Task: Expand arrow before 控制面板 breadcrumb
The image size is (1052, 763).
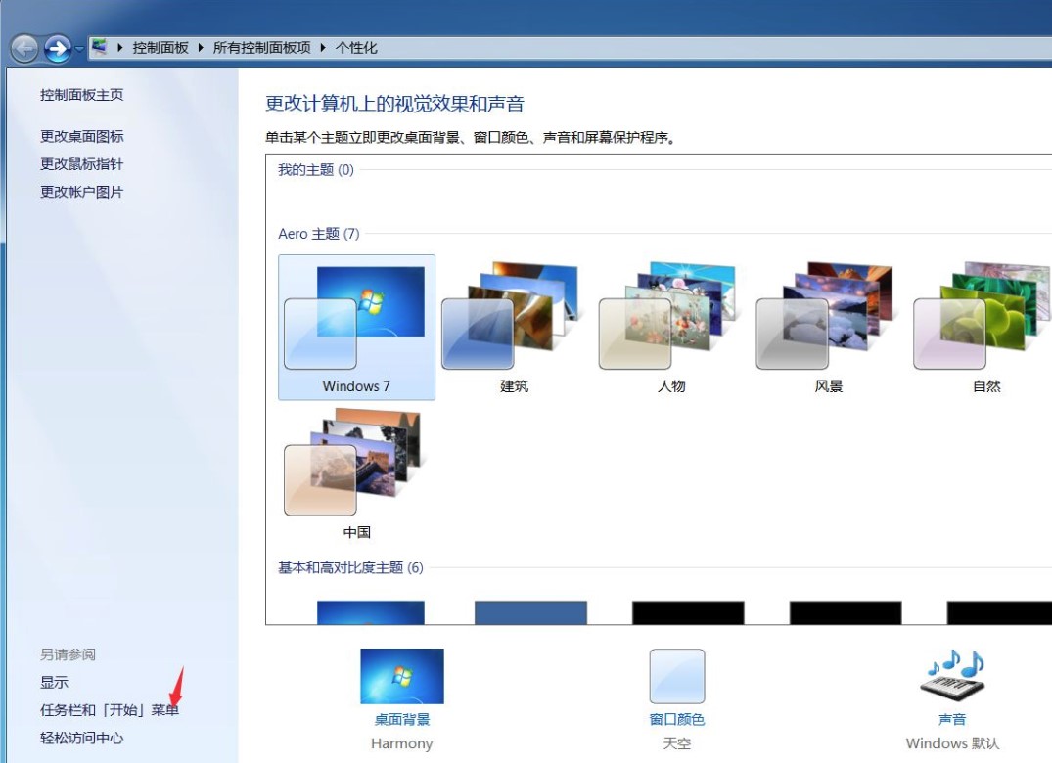Action: (120, 48)
